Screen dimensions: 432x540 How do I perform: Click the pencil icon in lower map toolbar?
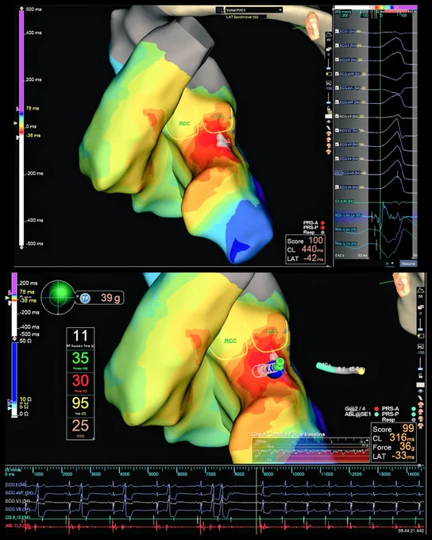pyautogui.click(x=420, y=398)
